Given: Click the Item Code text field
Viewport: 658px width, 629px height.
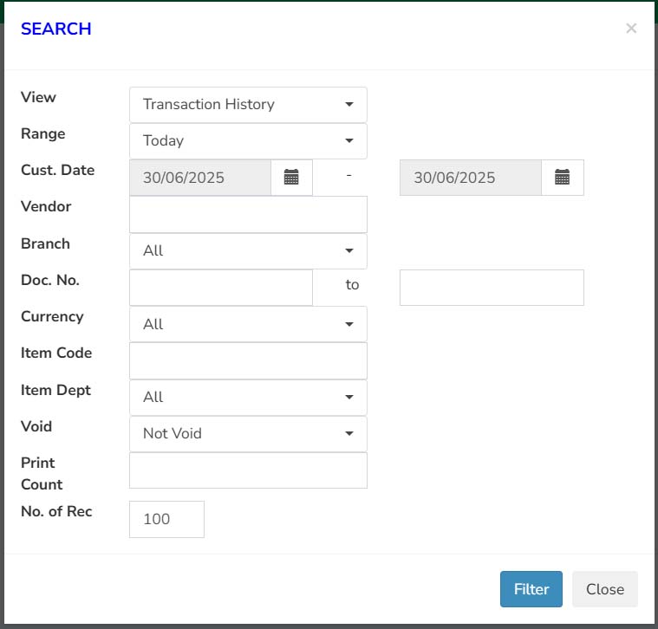Looking at the screenshot, I should tap(248, 360).
